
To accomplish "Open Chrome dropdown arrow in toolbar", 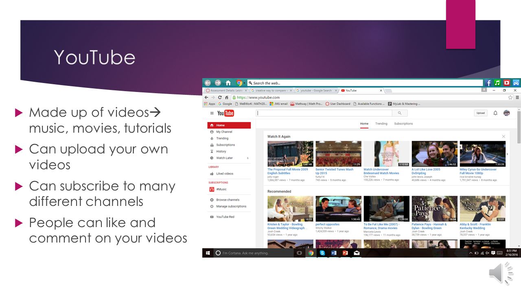I will pos(245,83).
